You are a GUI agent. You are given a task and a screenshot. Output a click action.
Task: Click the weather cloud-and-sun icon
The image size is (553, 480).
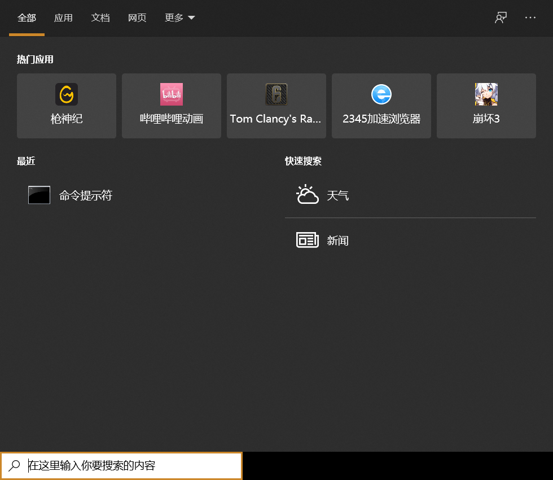[x=307, y=194]
